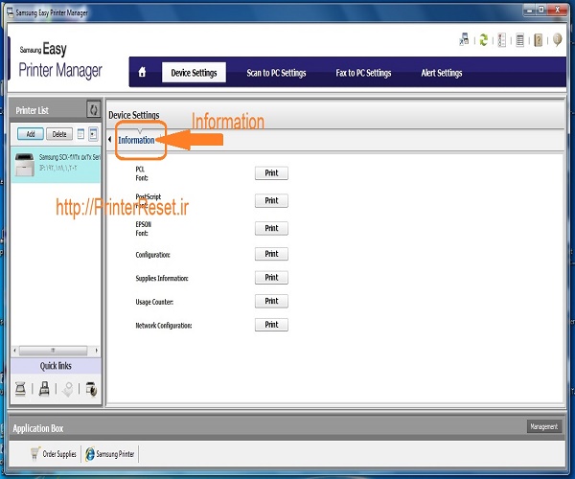575x479 pixels.
Task: Click printer list scrollbar left arrow
Action: pos(14,351)
